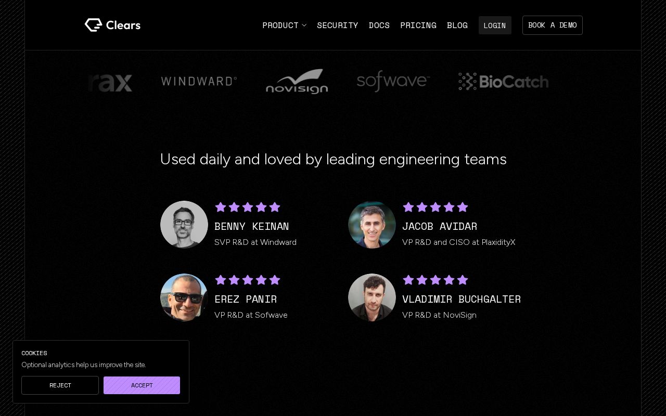The height and width of the screenshot is (416, 666).
Task: Click the Login button
Action: pyautogui.click(x=495, y=25)
